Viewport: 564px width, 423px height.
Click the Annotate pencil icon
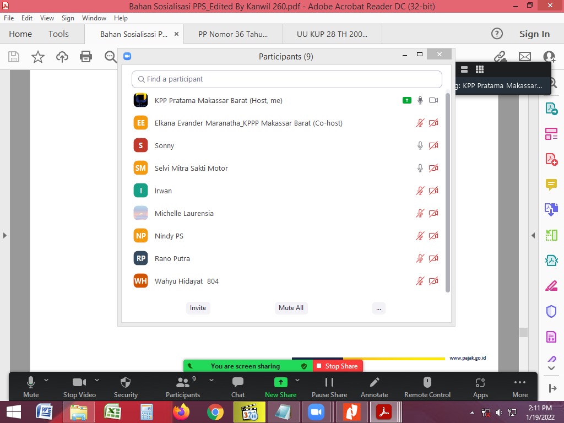(x=374, y=383)
